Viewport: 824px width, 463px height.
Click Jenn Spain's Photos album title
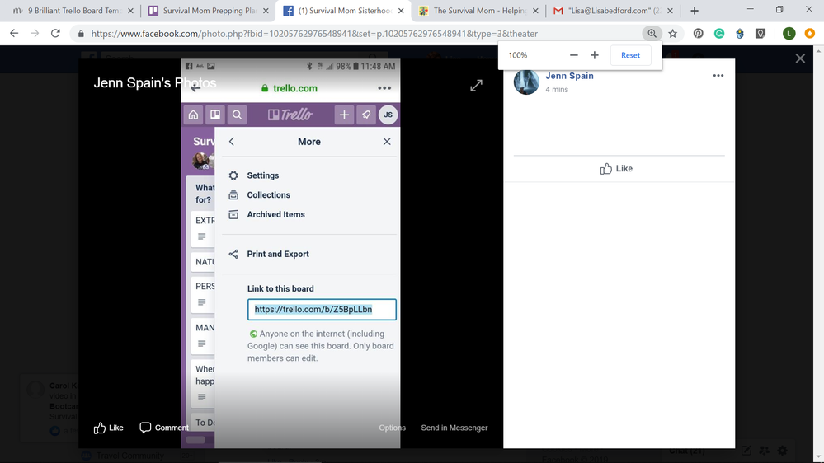(x=154, y=83)
